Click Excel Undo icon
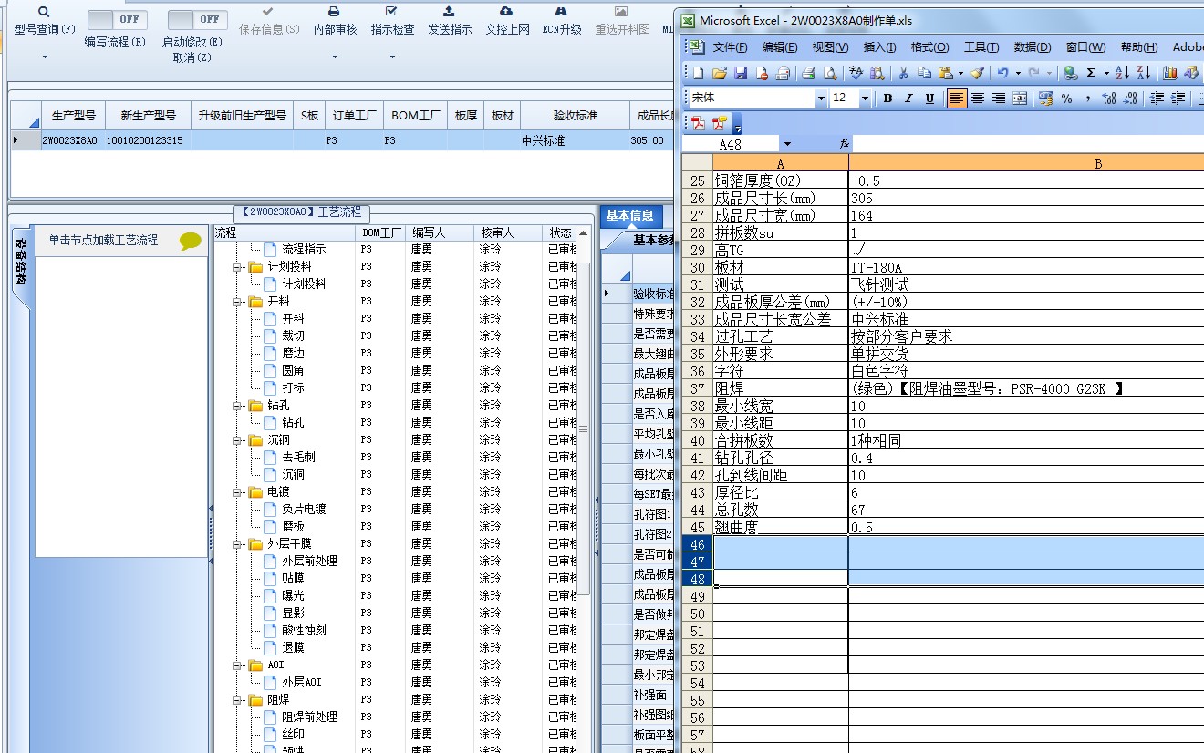This screenshot has height=753, width=1204. [1003, 73]
